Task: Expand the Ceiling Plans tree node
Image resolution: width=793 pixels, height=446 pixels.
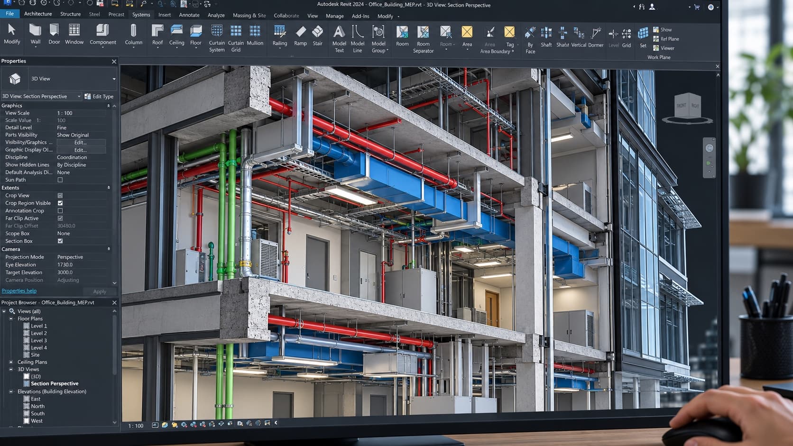Action: tap(11, 362)
